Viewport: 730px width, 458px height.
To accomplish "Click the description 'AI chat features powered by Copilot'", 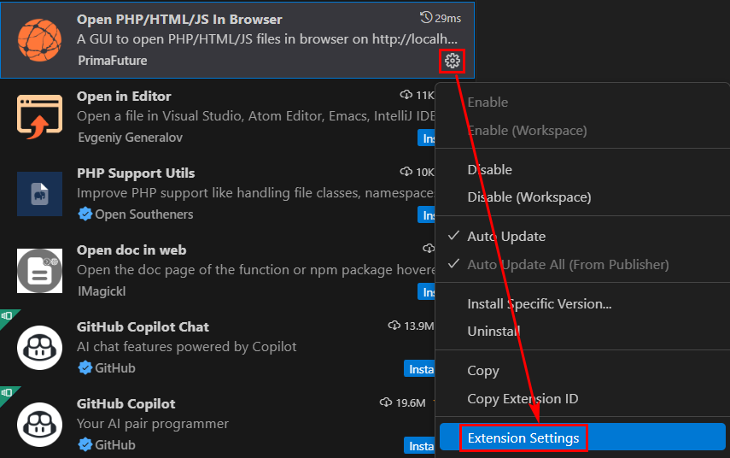I will click(187, 347).
